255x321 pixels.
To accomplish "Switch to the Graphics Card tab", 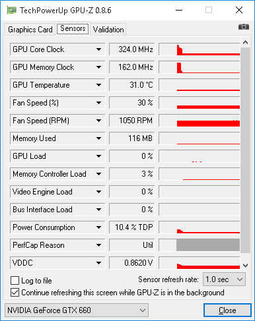I will click(30, 30).
